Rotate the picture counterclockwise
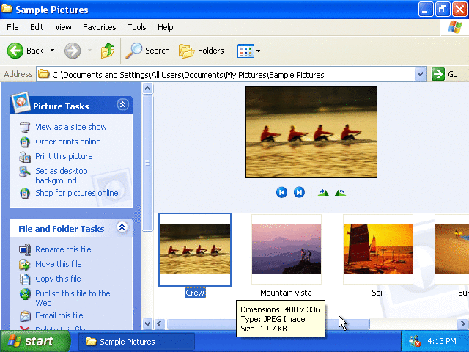469x352 pixels. tap(340, 192)
